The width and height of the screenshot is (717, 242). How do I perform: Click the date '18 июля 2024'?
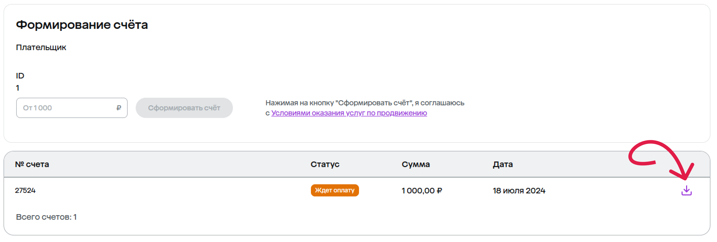(x=519, y=191)
